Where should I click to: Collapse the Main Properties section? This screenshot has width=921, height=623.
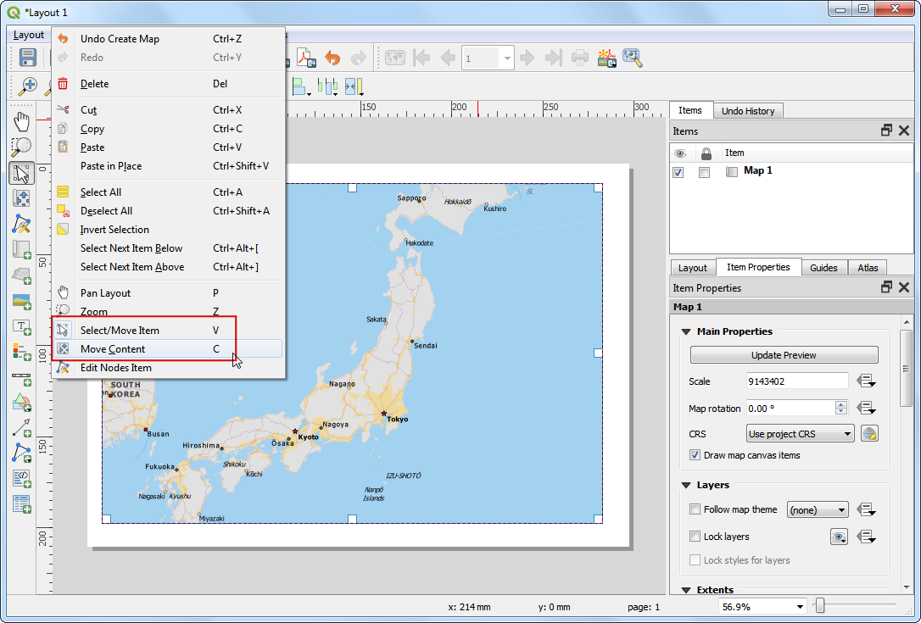tap(686, 331)
